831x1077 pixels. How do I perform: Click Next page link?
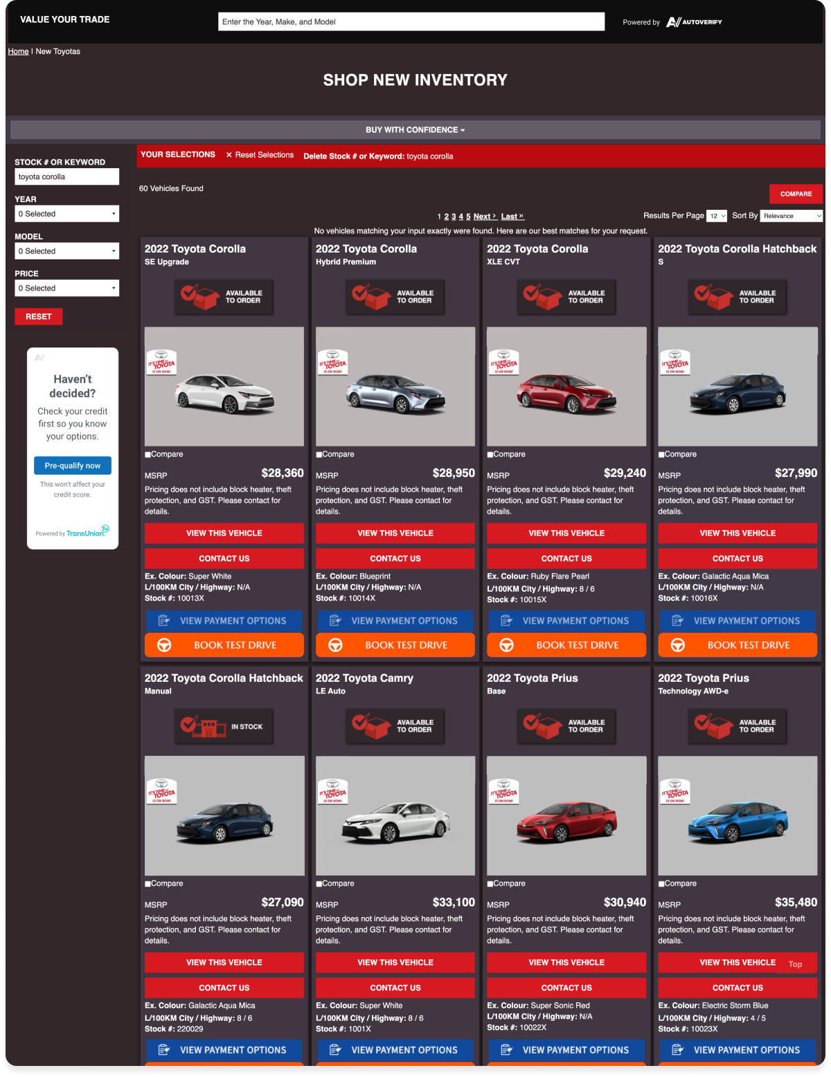pyautogui.click(x=485, y=217)
